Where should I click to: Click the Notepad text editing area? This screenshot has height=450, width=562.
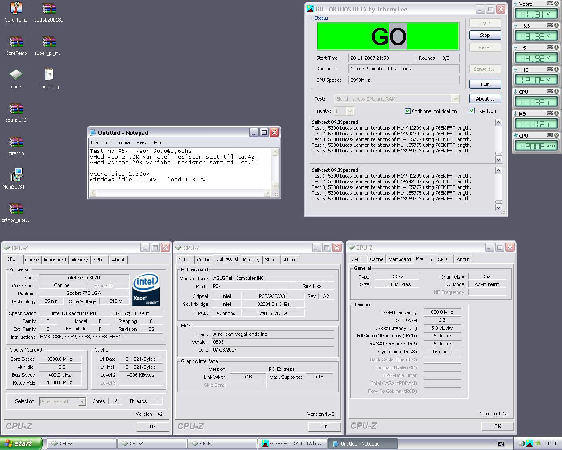tap(180, 169)
